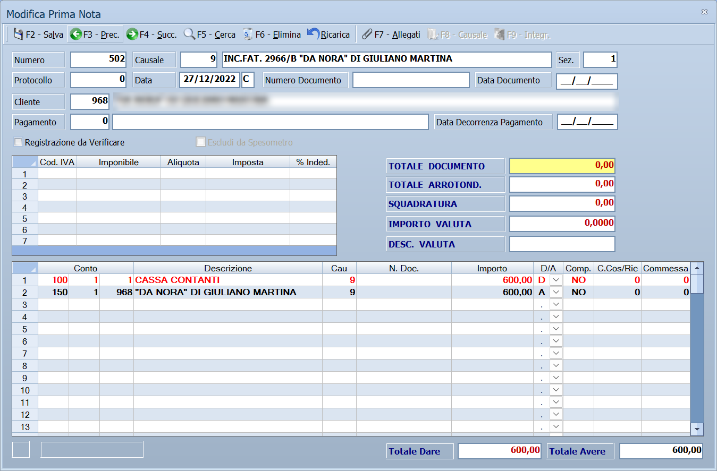
Task: Click the Data Documento date field
Action: tap(587, 81)
